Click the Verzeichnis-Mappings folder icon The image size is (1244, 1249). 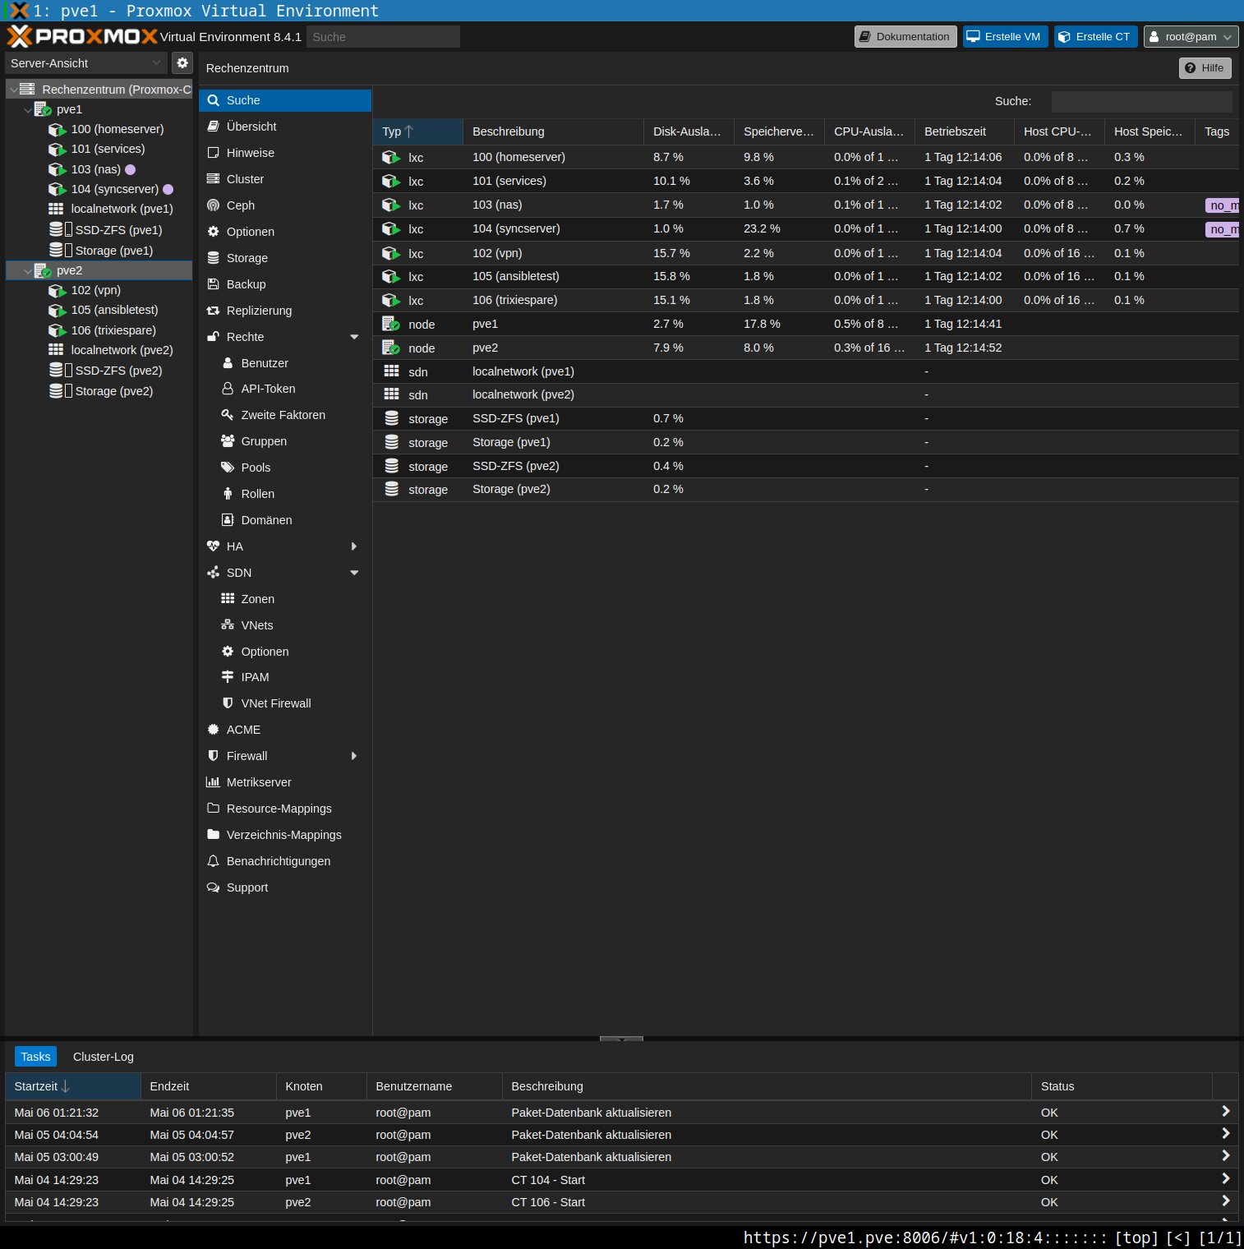pos(213,835)
